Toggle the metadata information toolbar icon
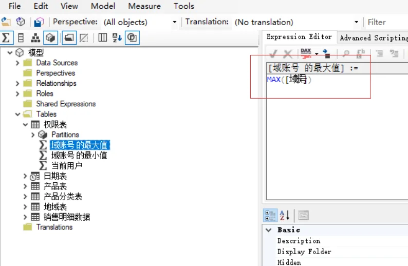 pyautogui.click(x=132, y=38)
